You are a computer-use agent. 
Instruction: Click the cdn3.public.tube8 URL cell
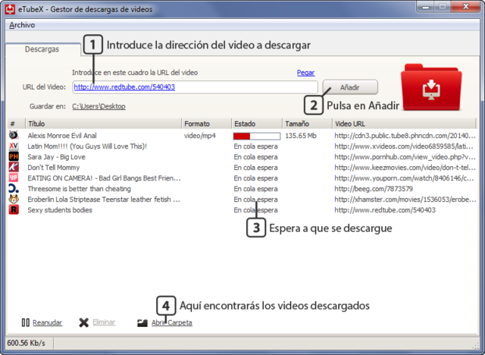pyautogui.click(x=405, y=136)
